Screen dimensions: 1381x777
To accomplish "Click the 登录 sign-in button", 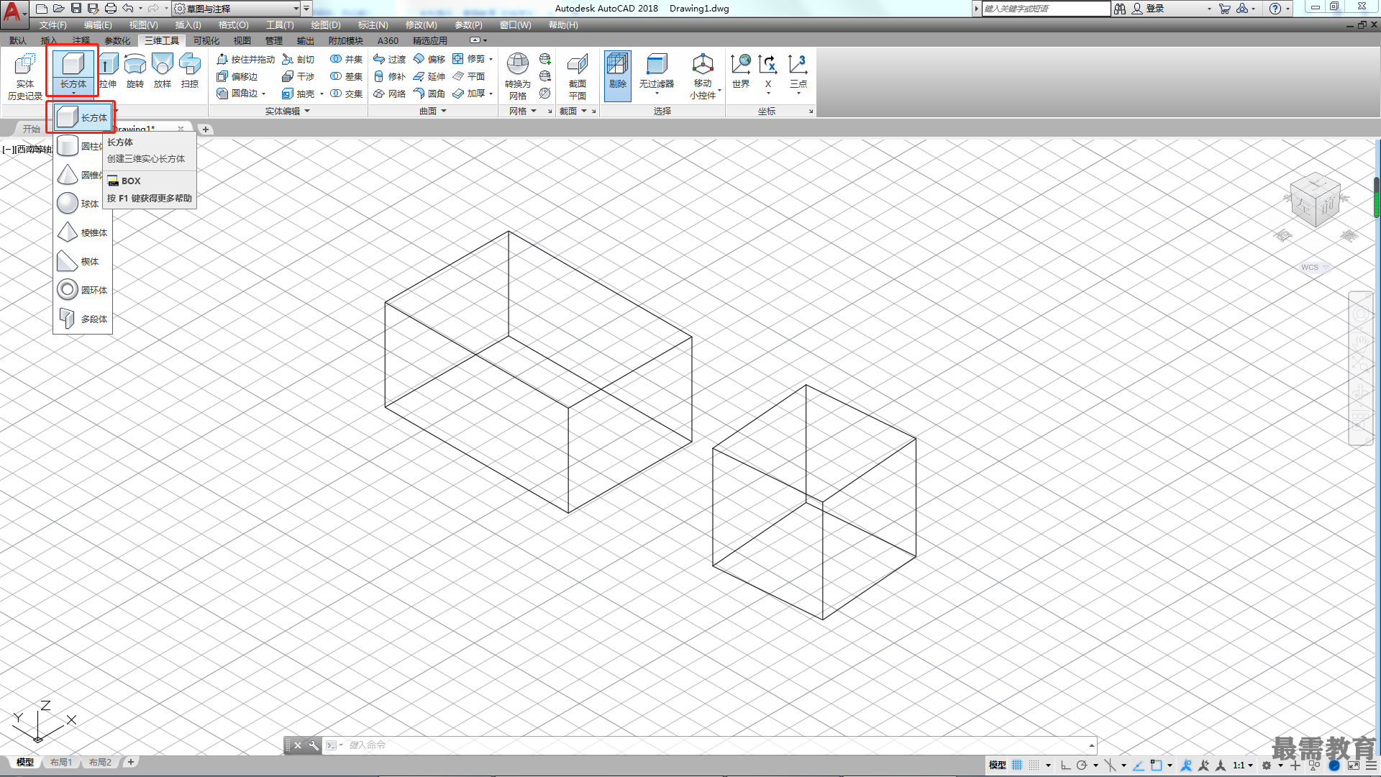I will click(x=1149, y=9).
